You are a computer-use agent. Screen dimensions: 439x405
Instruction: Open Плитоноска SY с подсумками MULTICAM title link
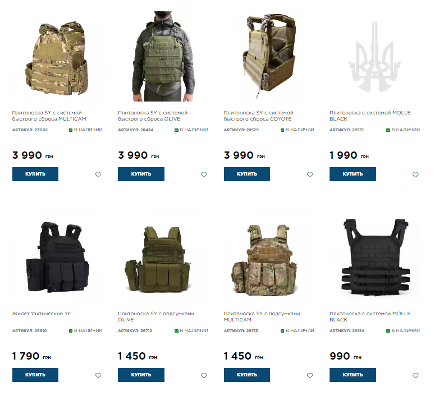point(262,316)
